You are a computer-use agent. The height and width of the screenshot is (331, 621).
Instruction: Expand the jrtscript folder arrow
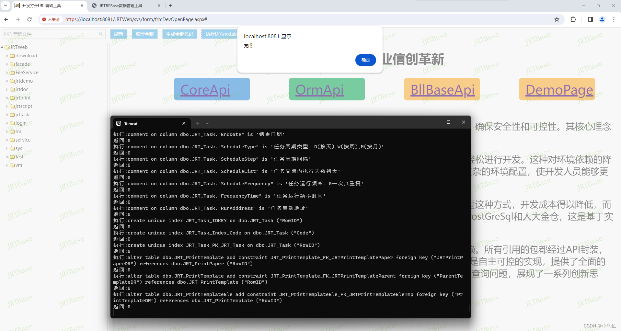point(7,106)
